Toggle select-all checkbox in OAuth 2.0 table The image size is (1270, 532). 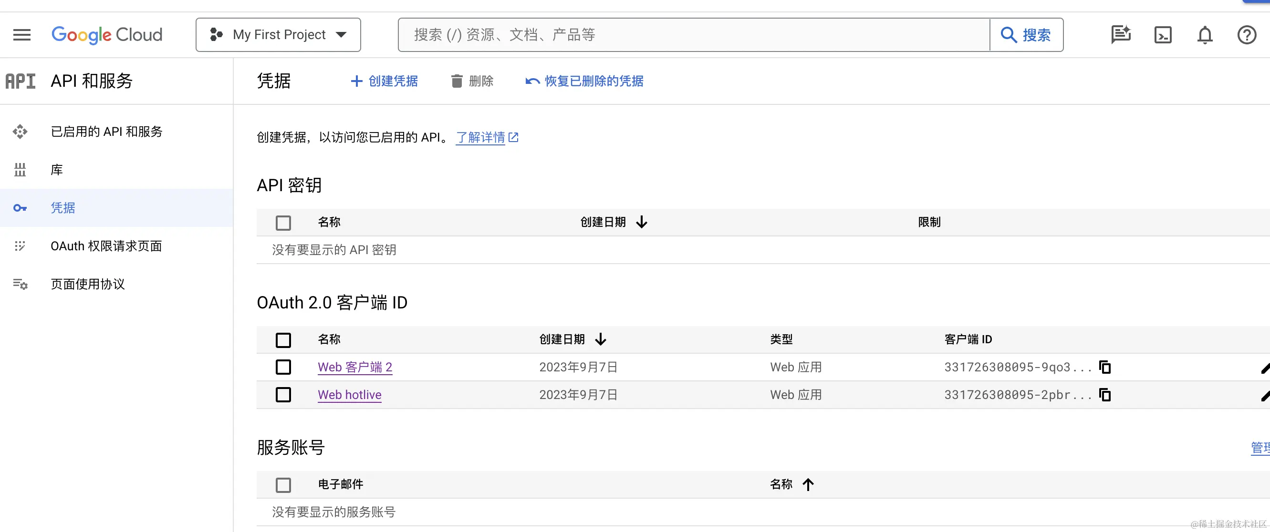tap(283, 340)
